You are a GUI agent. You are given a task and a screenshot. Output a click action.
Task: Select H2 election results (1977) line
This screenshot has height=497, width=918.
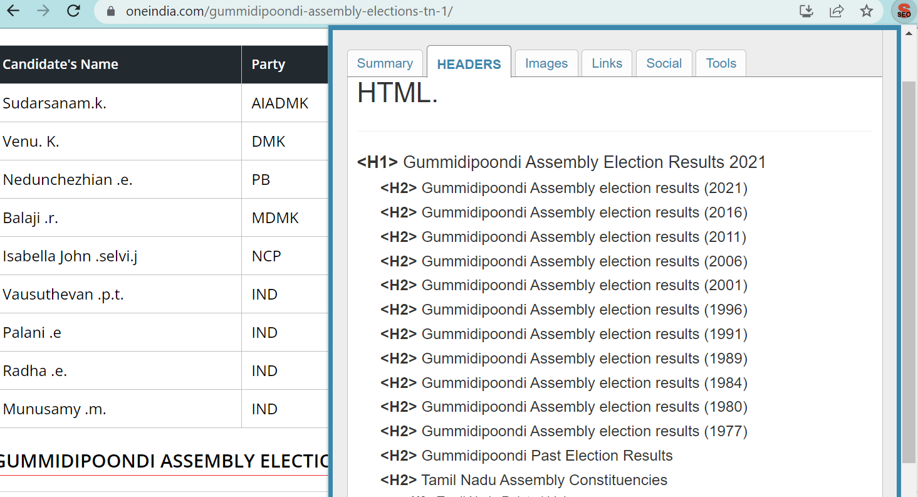(564, 431)
